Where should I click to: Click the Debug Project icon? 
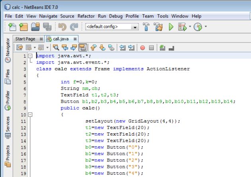182,27
